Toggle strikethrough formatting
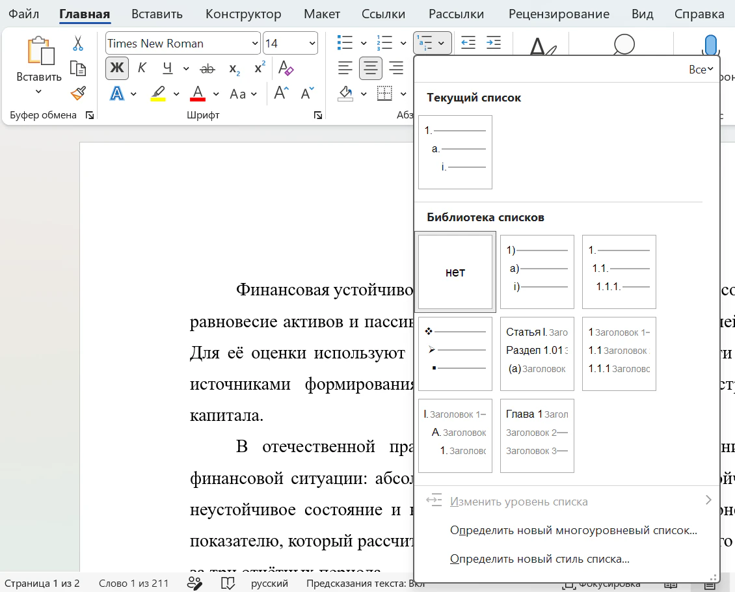This screenshot has height=592, width=735. [207, 69]
